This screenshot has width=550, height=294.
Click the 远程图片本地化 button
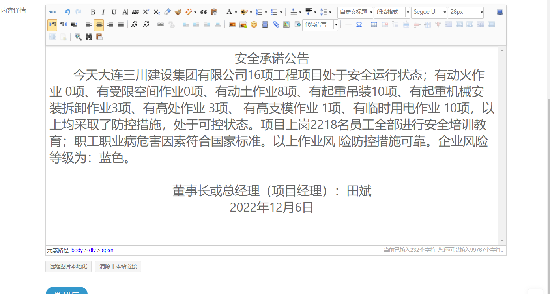(x=69, y=266)
